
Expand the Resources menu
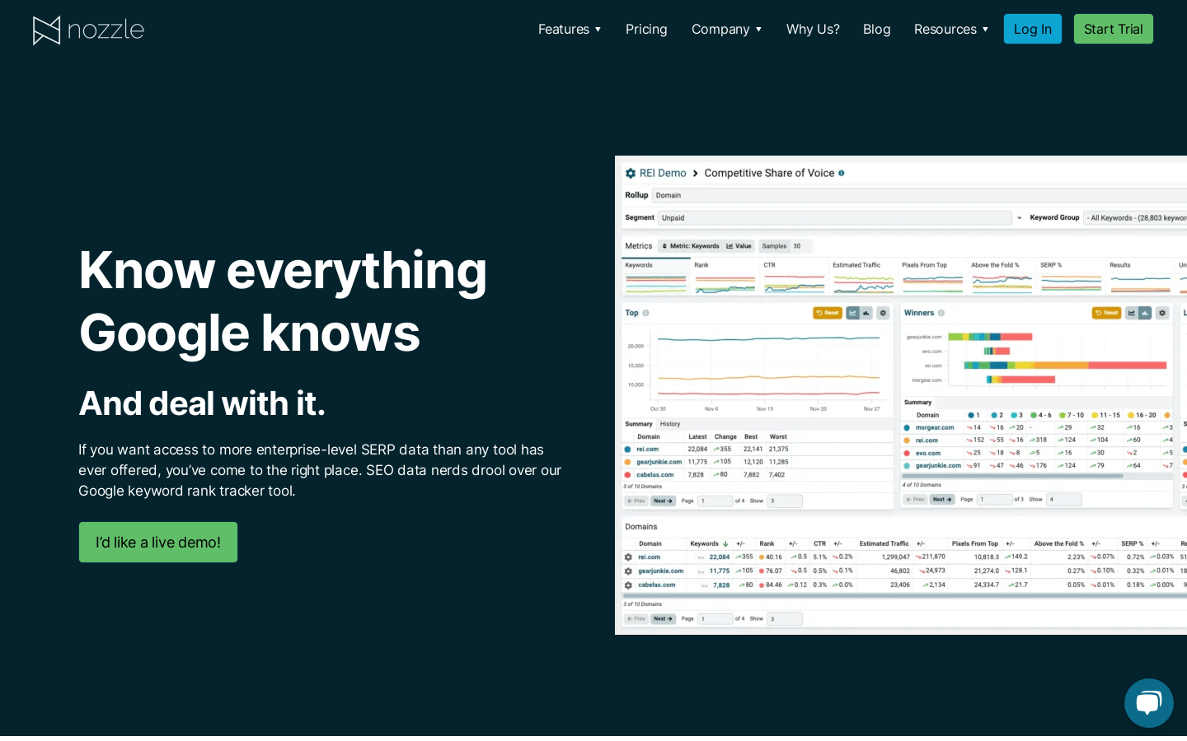(951, 30)
